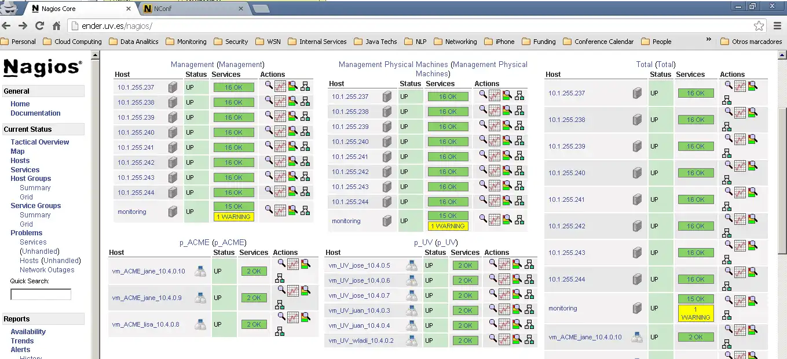The height and width of the screenshot is (359, 787).
Task: View service details icon for 10.1.255.240 in Total group
Action: pos(752,165)
